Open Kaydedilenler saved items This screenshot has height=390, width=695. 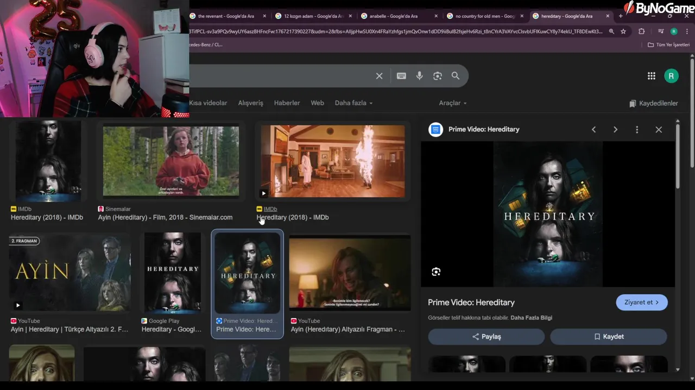(654, 103)
